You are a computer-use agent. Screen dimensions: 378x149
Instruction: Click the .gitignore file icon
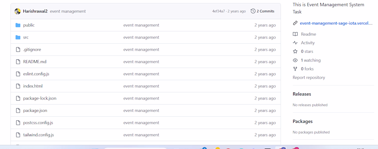tap(18, 49)
